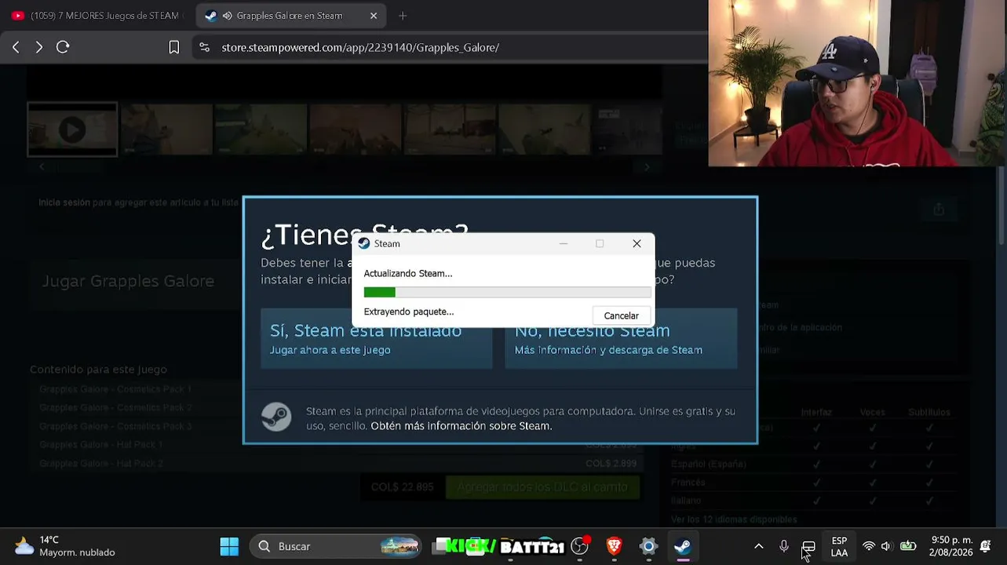Open the gear settings app on taskbar
The height and width of the screenshot is (565, 1007).
point(648,546)
